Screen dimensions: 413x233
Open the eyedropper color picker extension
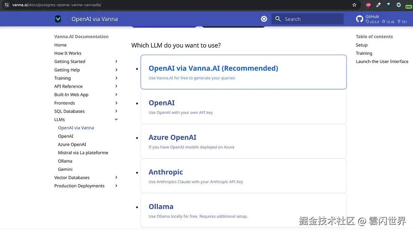pyautogui.click(x=378, y=5)
